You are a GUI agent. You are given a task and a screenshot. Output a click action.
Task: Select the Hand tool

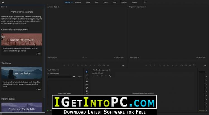87,91
